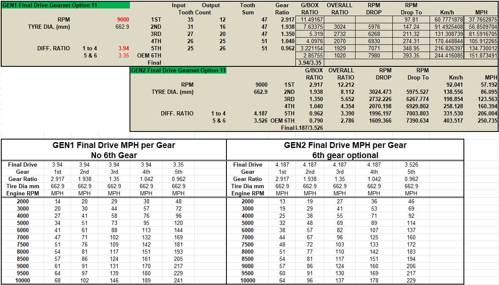Select the 'GEN2 Final Drive MPH per Gear' title
Screen dimensions: 499x285
tap(345, 145)
